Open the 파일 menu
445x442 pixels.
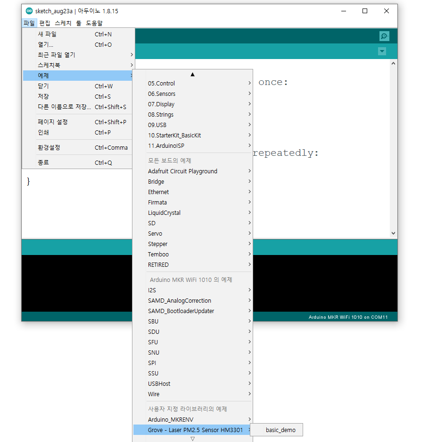click(29, 23)
